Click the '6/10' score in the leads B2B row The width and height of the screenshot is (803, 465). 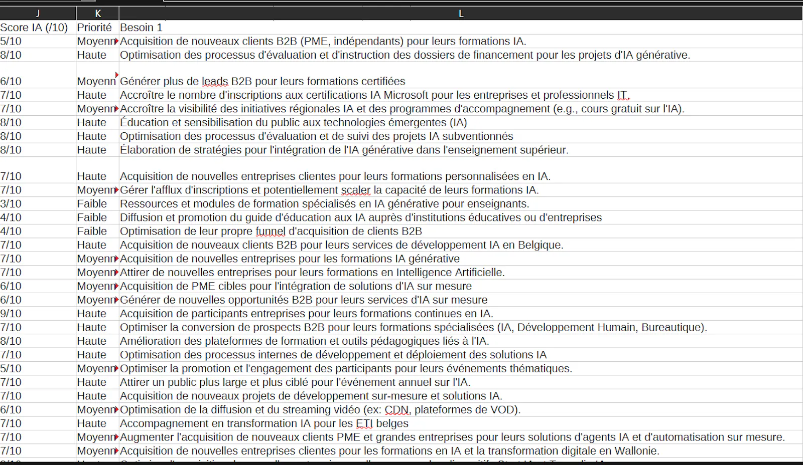[x=38, y=75]
